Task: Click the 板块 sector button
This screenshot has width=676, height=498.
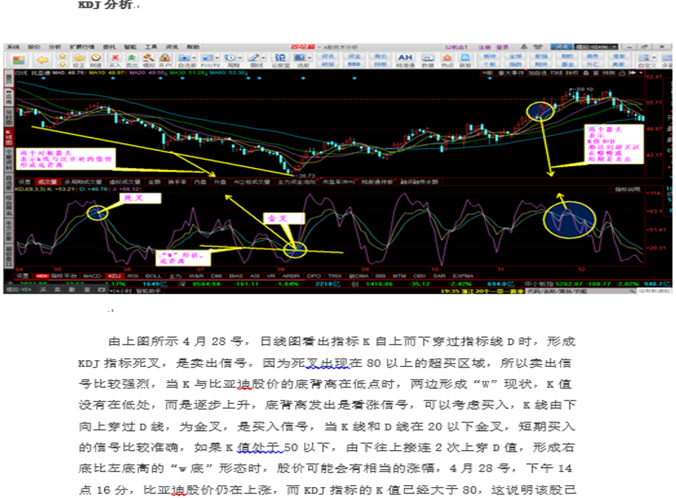Action: 490,56
